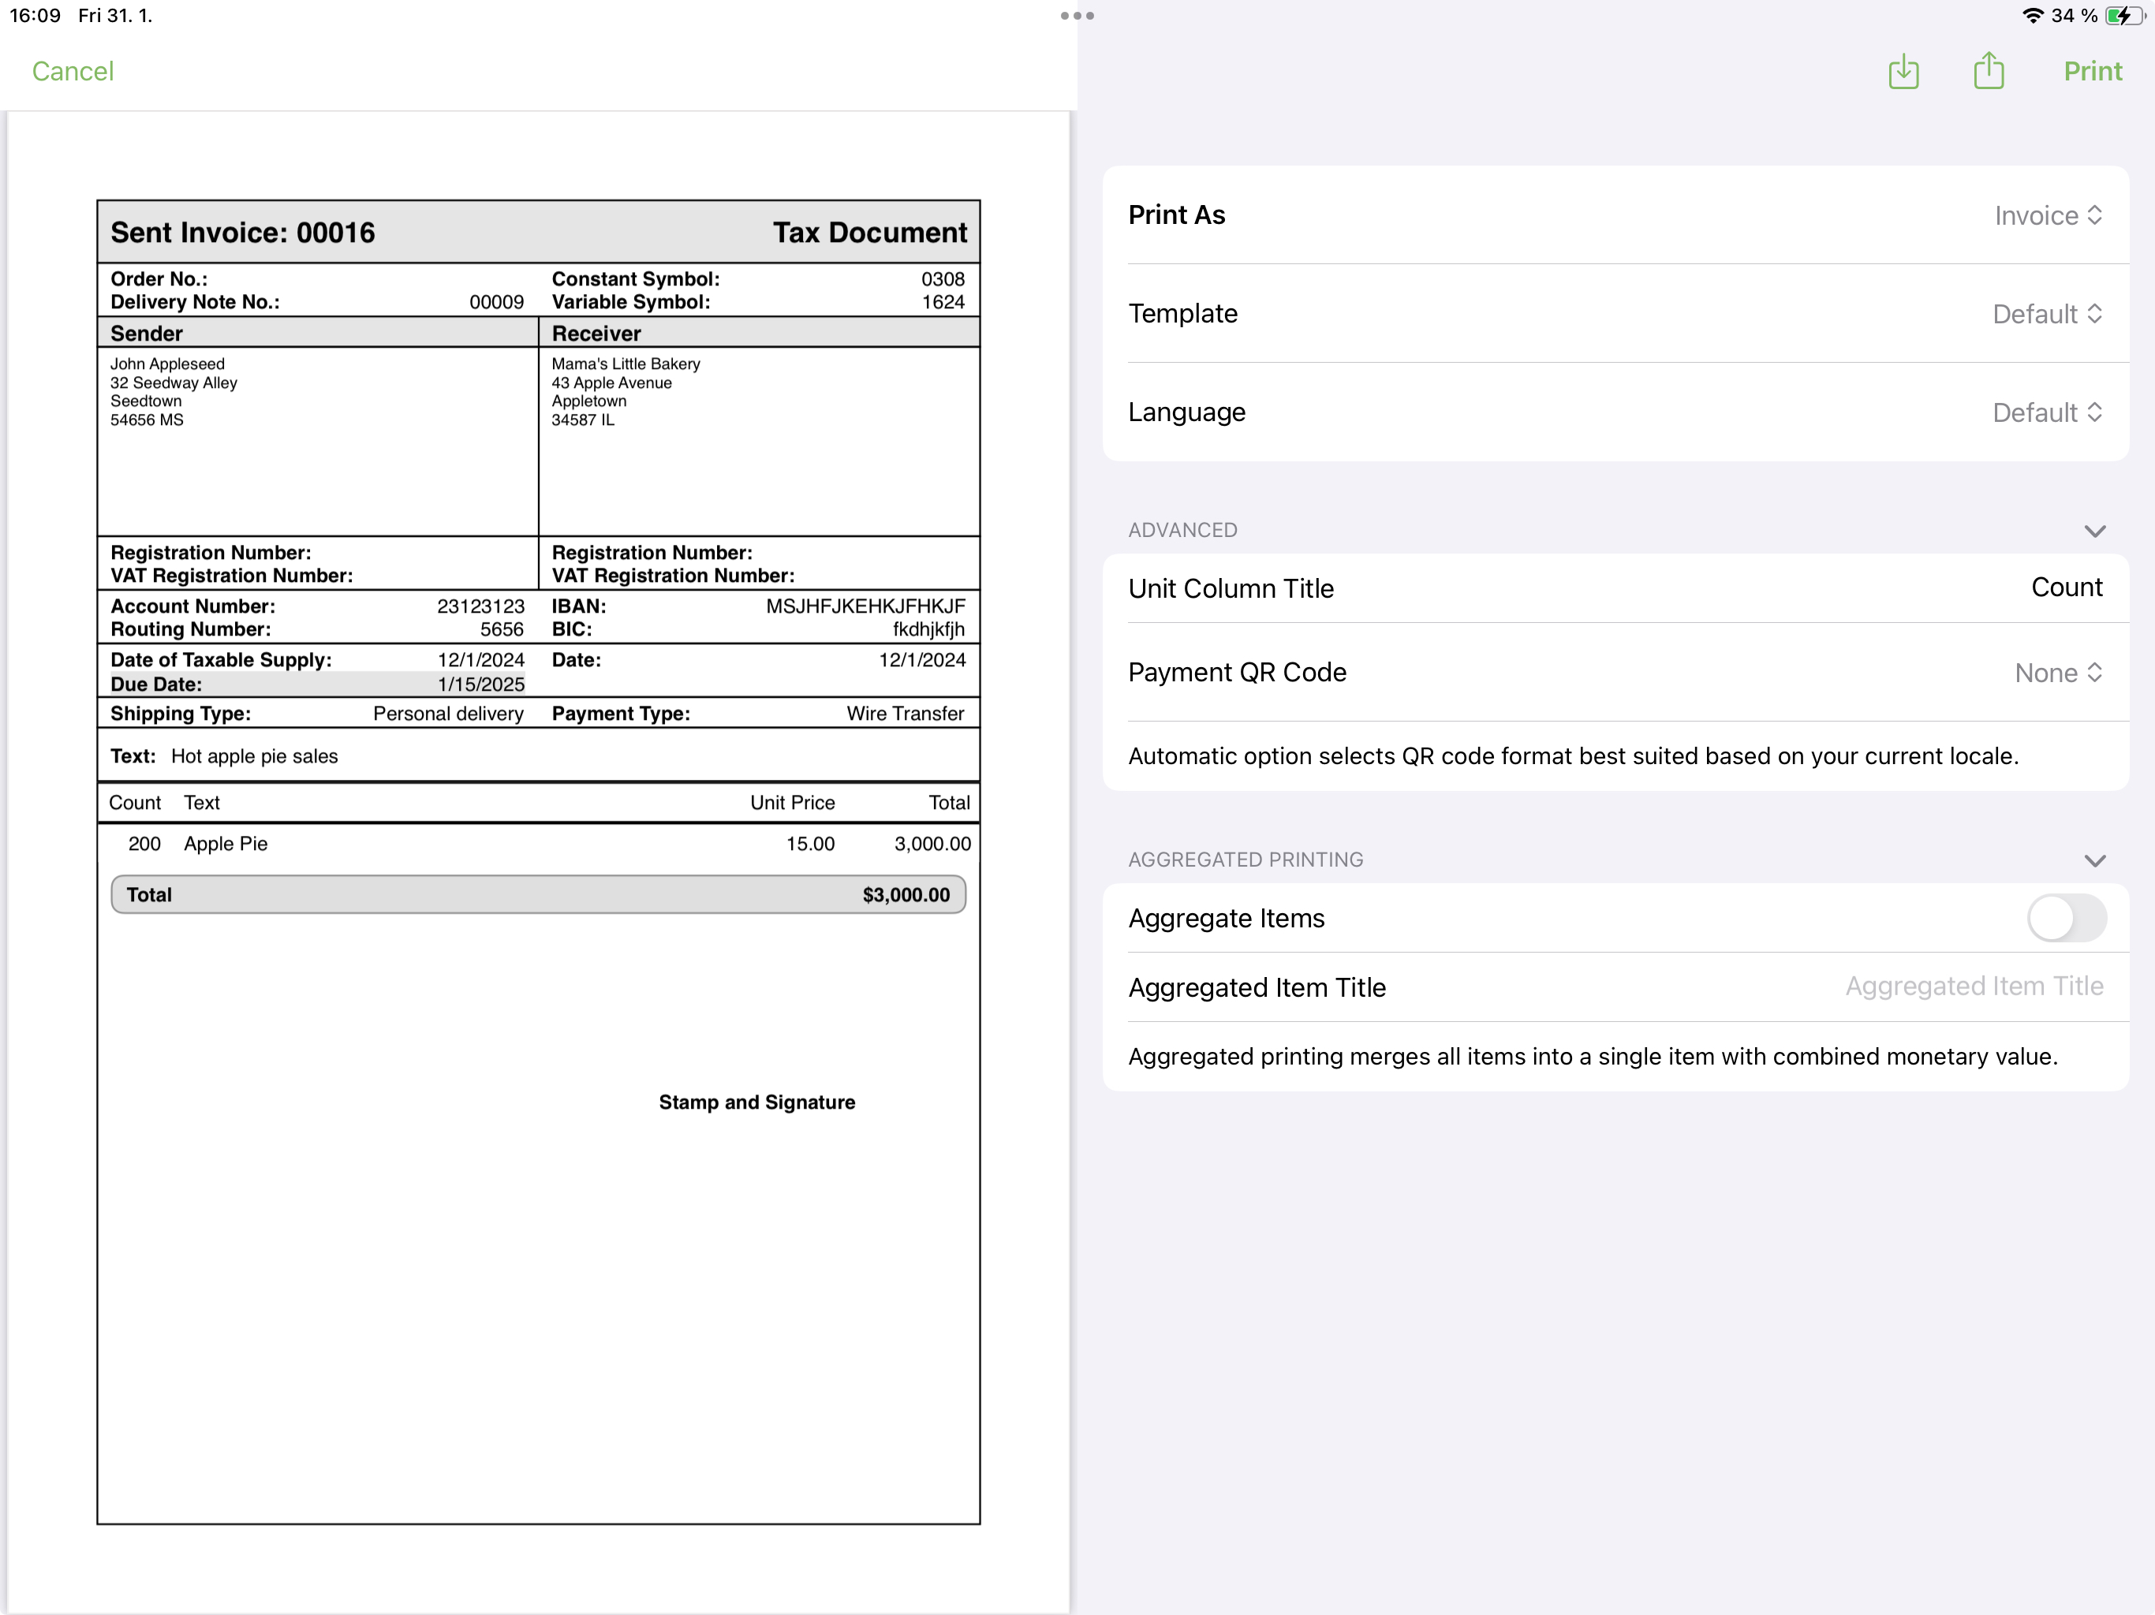Viewport: 2155px width, 1615px height.
Task: Click the Delivery Note No. value 00009
Action: [497, 302]
